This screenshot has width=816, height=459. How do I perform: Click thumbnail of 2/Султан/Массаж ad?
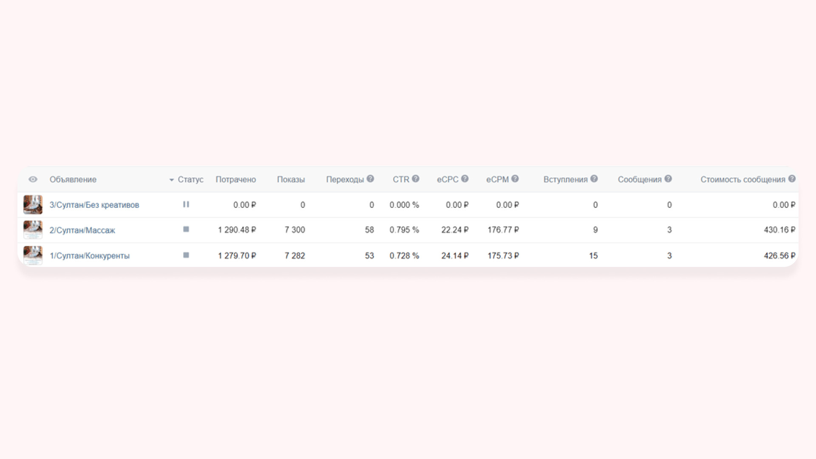tap(33, 230)
